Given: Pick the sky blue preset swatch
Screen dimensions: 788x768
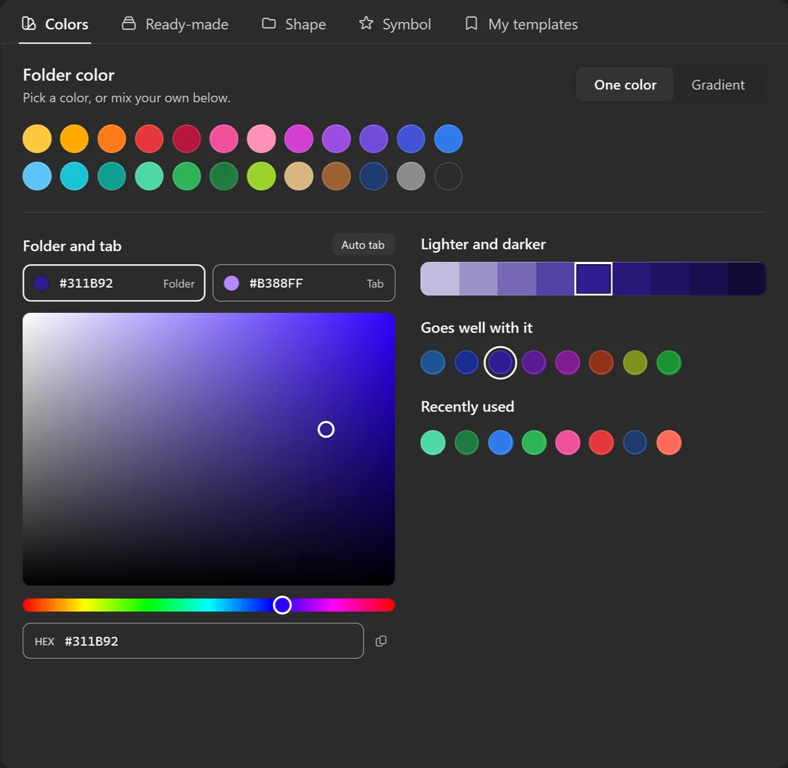Looking at the screenshot, I should tap(37, 176).
